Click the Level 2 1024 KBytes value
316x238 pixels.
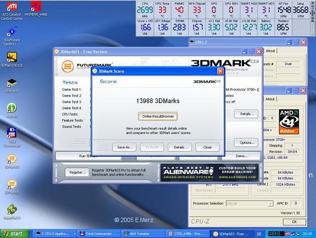(x=285, y=184)
